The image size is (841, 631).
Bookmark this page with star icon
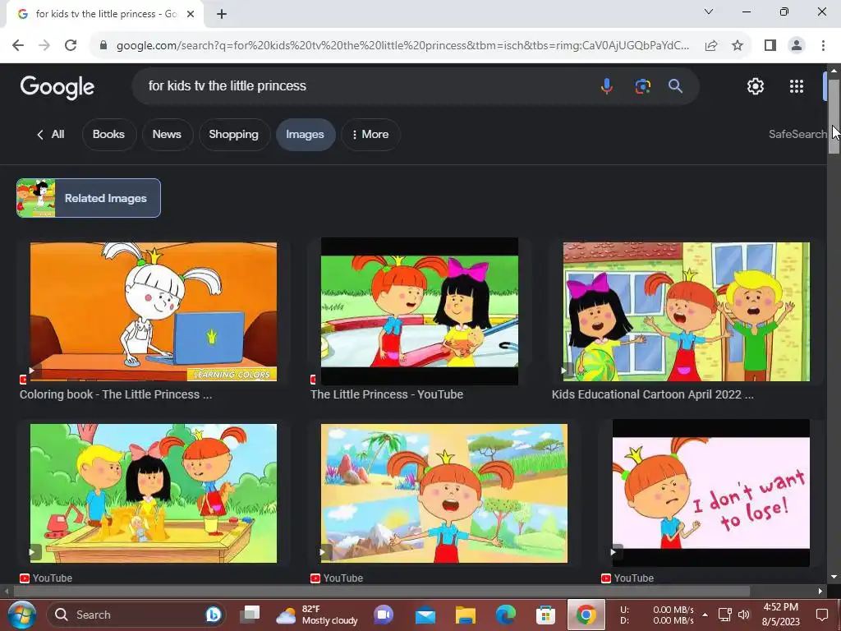click(x=738, y=45)
